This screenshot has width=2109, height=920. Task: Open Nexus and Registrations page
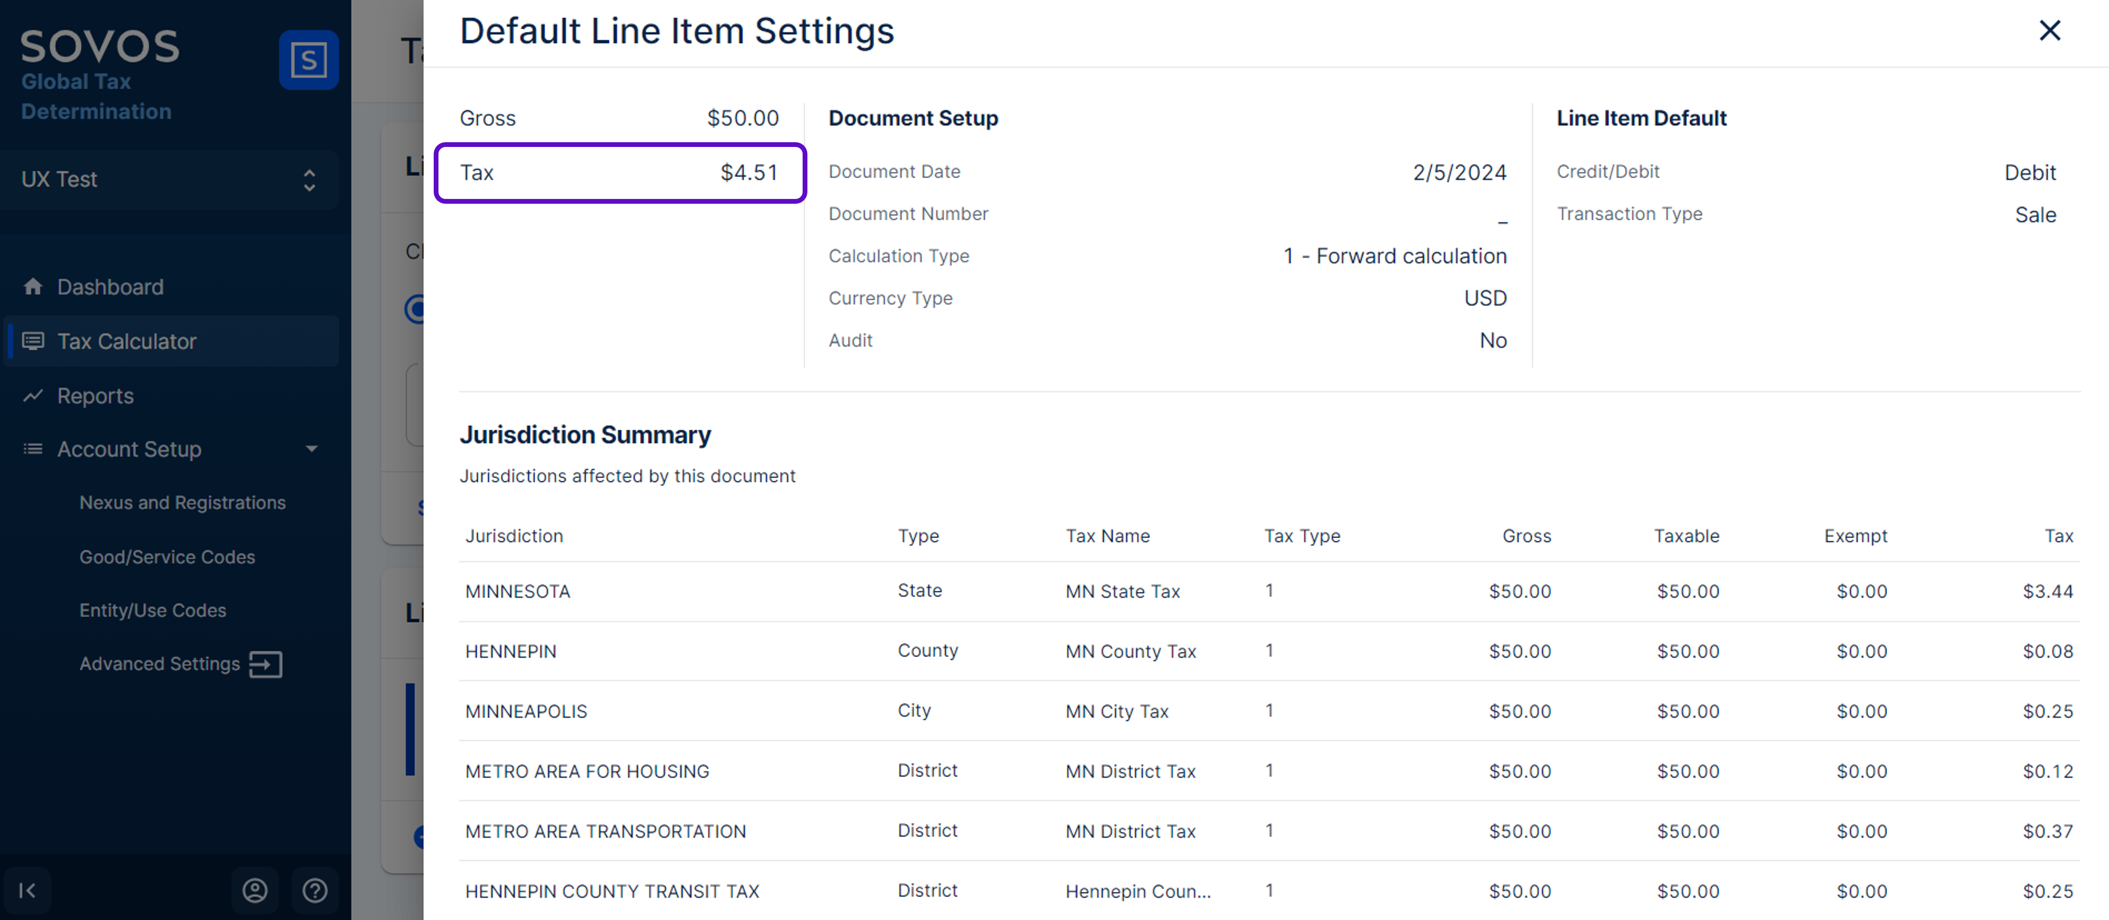click(x=183, y=502)
